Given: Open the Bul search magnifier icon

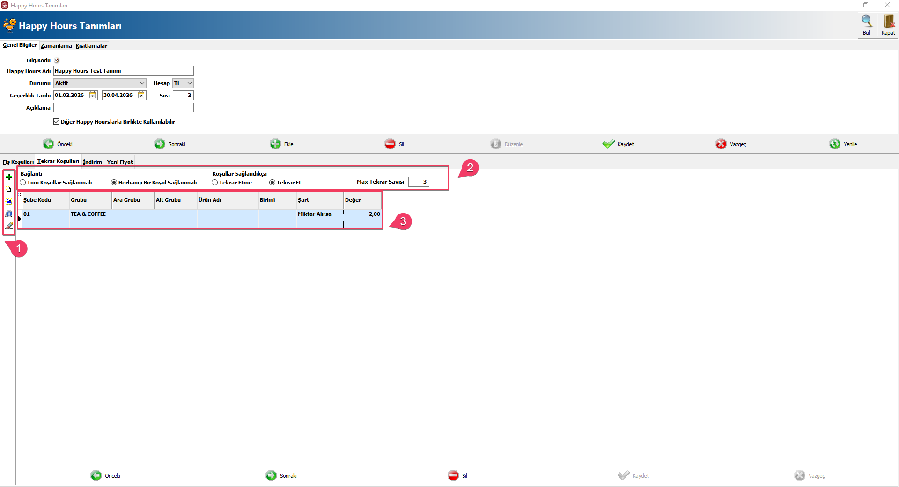Looking at the screenshot, I should click(866, 22).
